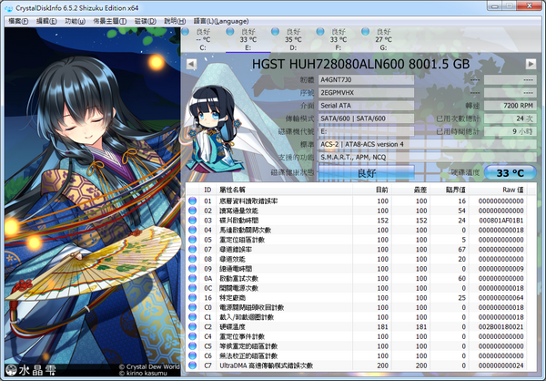Viewport: 546px width, 381px height.
Task: Click raw value 000000000064
Action: tap(501, 298)
